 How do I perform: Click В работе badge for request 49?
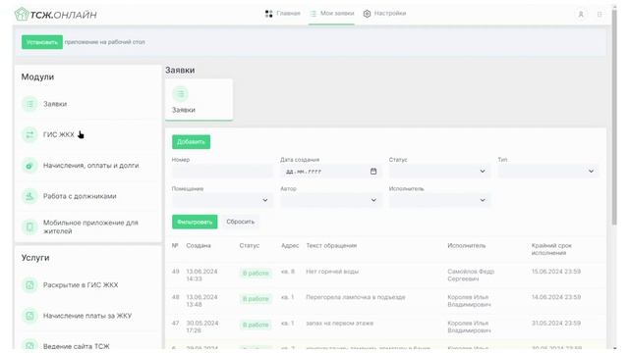pos(256,274)
